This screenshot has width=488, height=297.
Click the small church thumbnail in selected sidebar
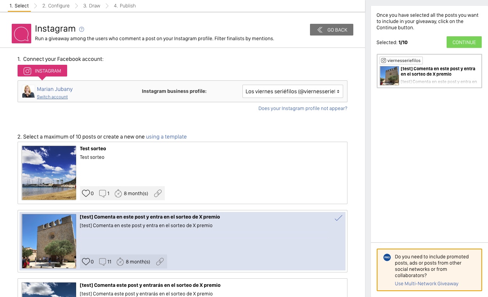coord(389,76)
